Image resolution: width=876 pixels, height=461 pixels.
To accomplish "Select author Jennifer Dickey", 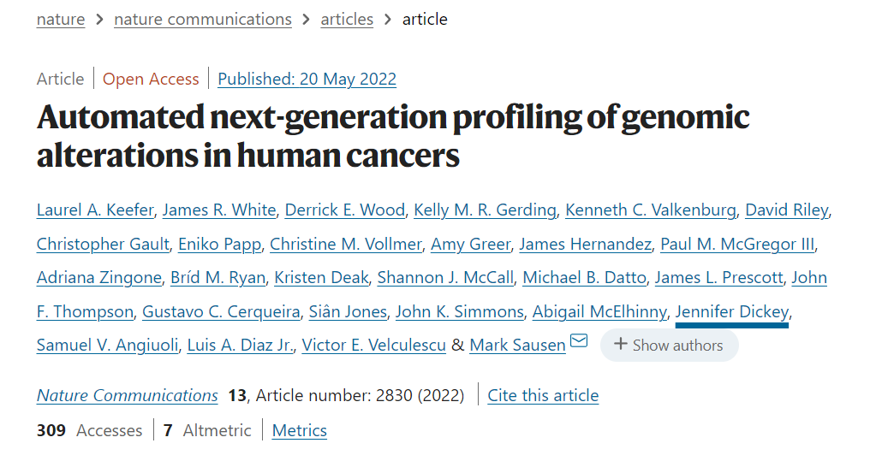I will coord(732,311).
